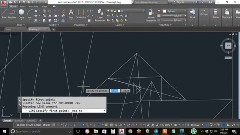Select the Line drawing tool
The height and width of the screenshot is (135, 240).
tap(4, 14)
